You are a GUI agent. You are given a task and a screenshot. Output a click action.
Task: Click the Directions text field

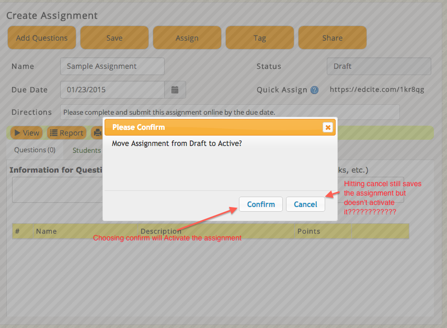coord(230,112)
